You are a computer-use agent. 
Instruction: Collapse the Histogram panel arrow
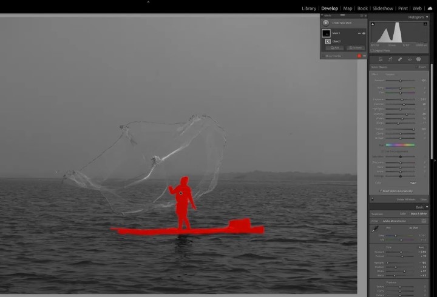[427, 17]
